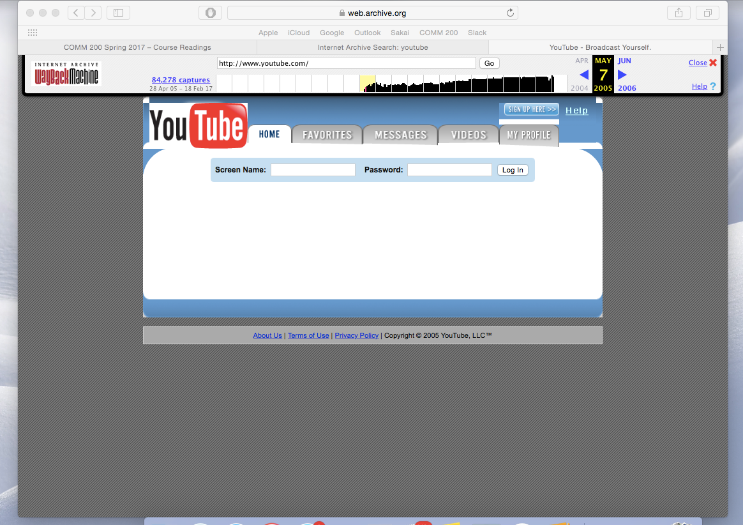This screenshot has width=743, height=525.
Task: Toggle Safari's sidebar icon
Action: pos(118,12)
